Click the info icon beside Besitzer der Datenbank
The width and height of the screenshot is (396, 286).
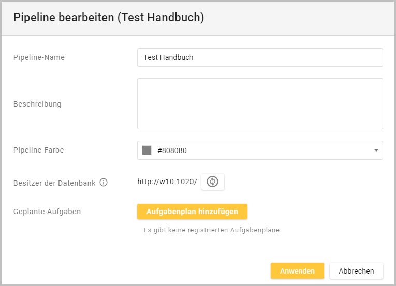click(104, 183)
